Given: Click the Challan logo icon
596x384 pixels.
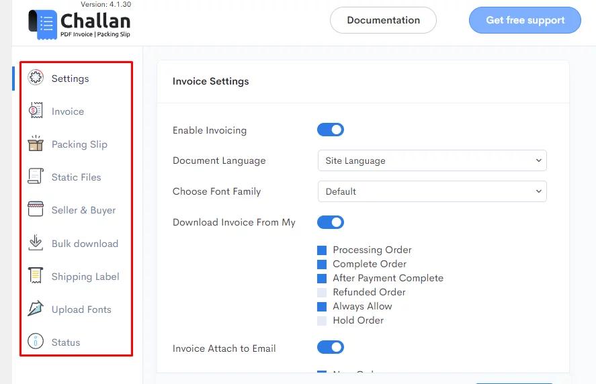Looking at the screenshot, I should [42, 24].
